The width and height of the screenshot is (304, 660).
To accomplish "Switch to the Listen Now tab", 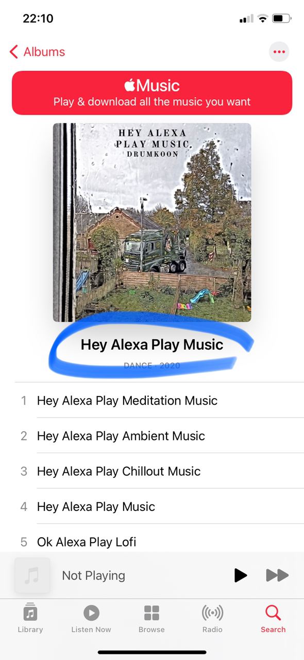I will coord(91,618).
